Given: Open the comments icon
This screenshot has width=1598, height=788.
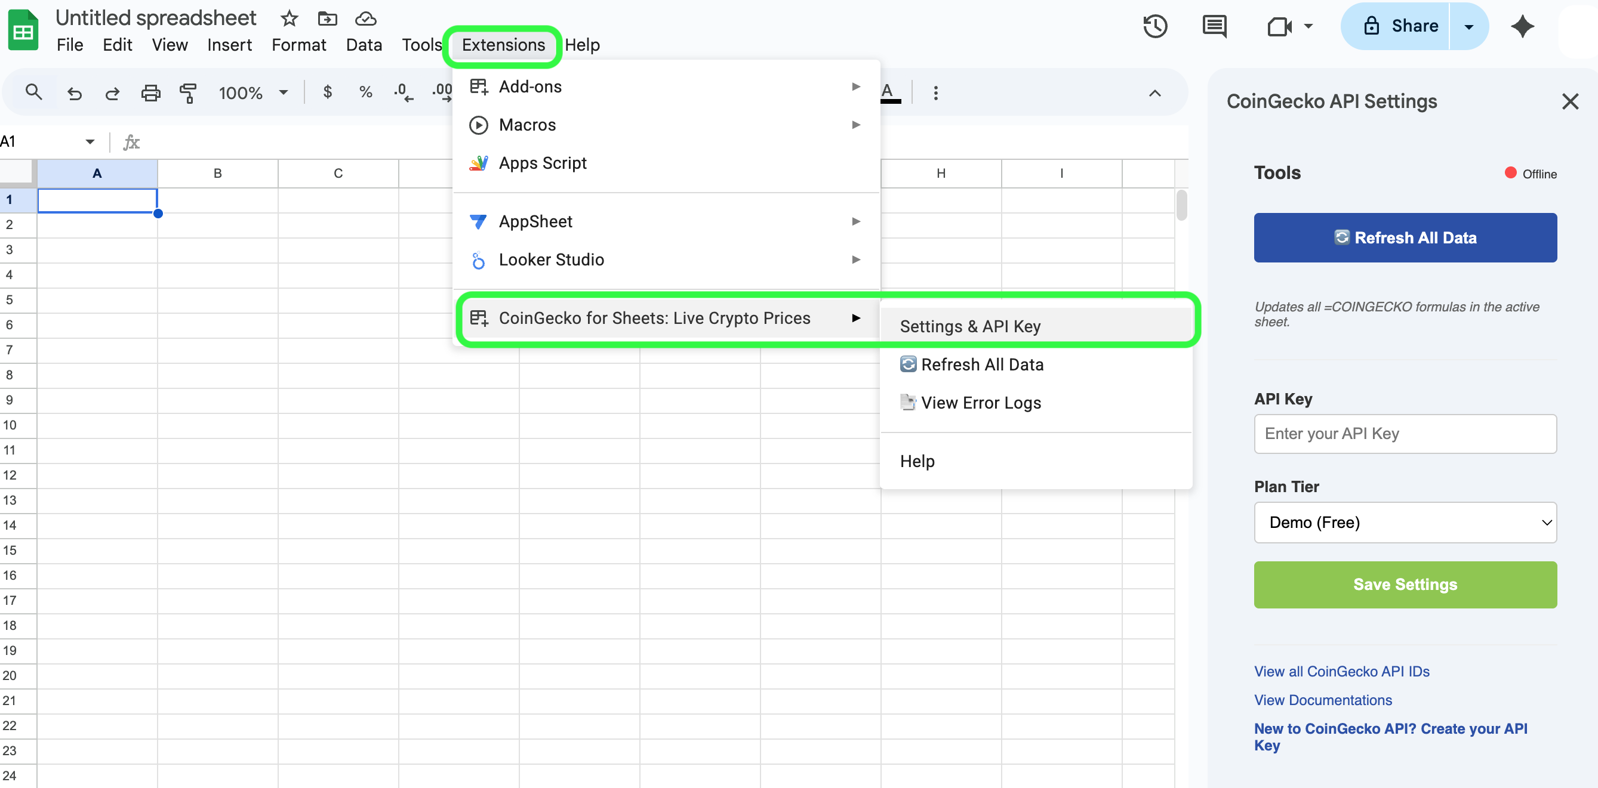Looking at the screenshot, I should tap(1214, 27).
